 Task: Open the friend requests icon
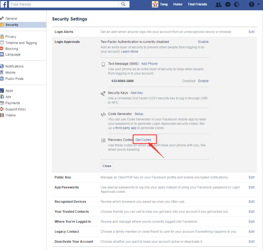point(218,4)
